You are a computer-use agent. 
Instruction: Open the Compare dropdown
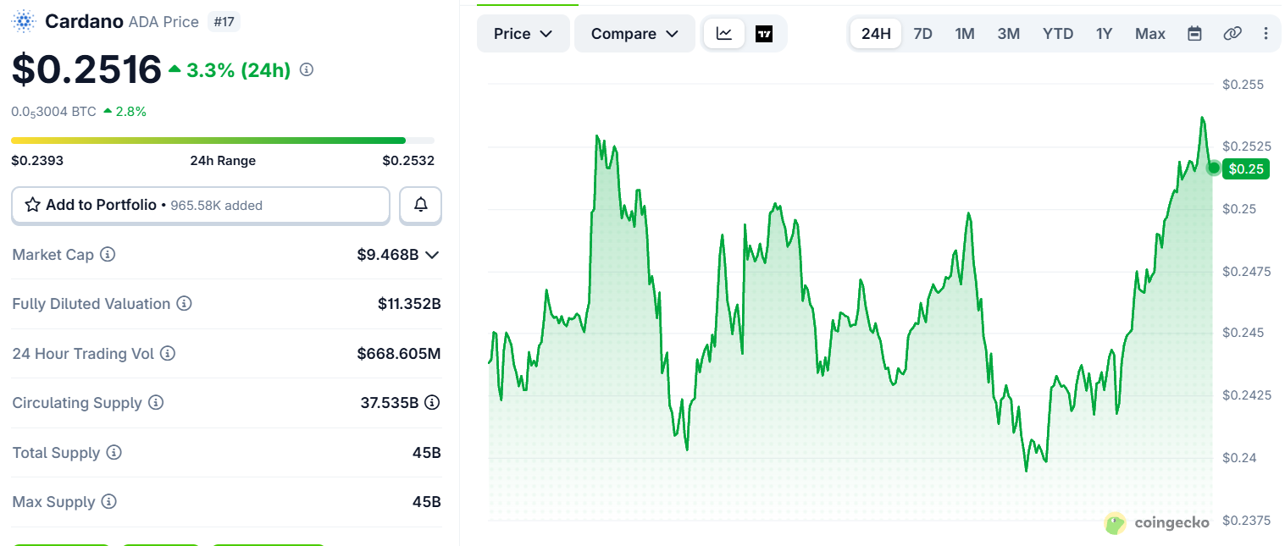point(634,34)
